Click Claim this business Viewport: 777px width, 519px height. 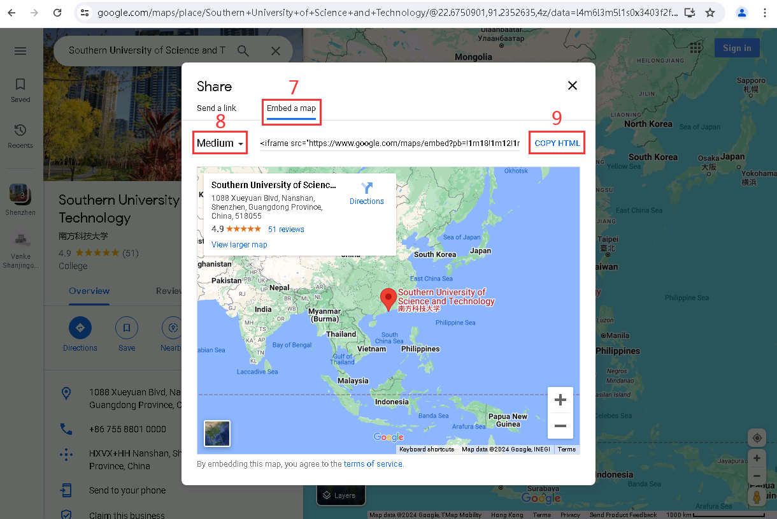point(127,515)
